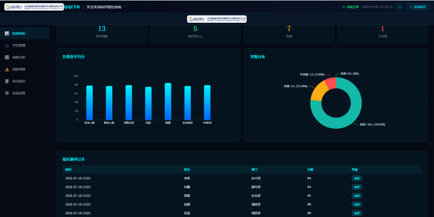Open 风险预警 via its warning triangle label
This screenshot has width=434, height=217.
pyautogui.click(x=19, y=69)
